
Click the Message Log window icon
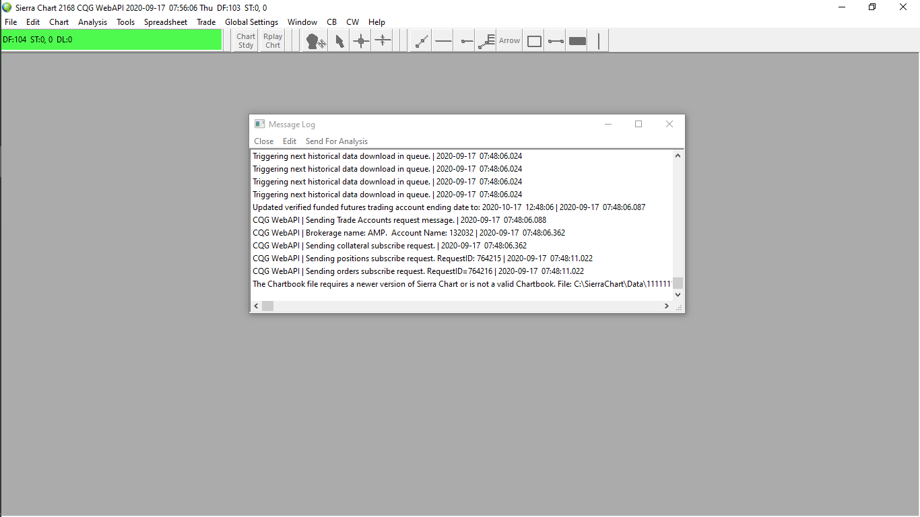click(x=259, y=124)
